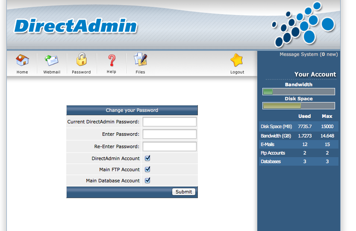Uncheck DirectAdmin Account checkbox
The width and height of the screenshot is (356, 231).
click(x=147, y=158)
